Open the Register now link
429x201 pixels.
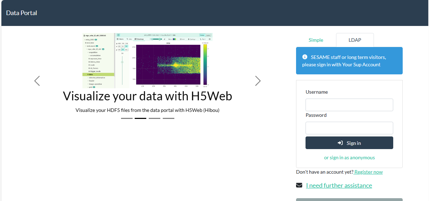click(368, 172)
